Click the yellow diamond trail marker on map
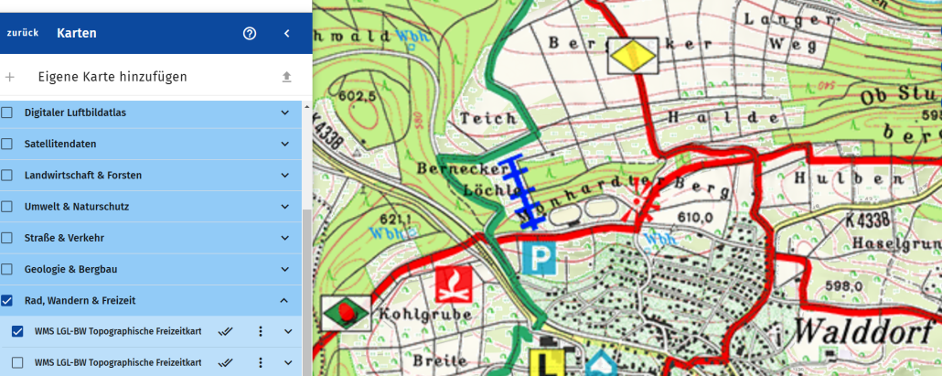Viewport: 942px width, 376px height. click(x=634, y=56)
